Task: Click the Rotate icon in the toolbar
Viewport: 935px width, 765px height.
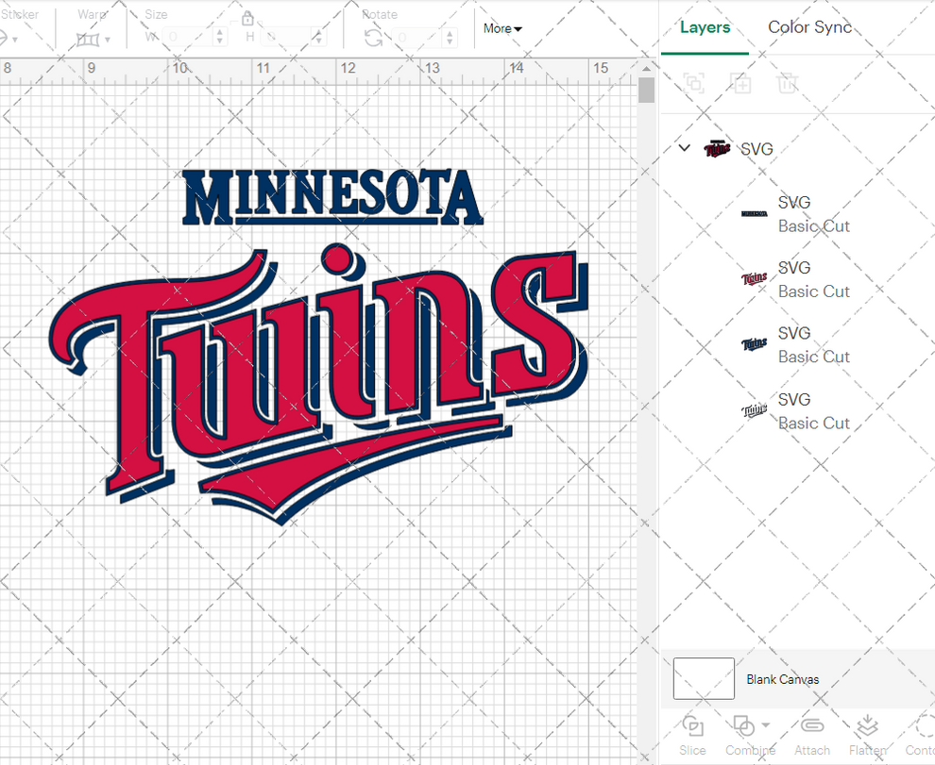Action: click(373, 36)
